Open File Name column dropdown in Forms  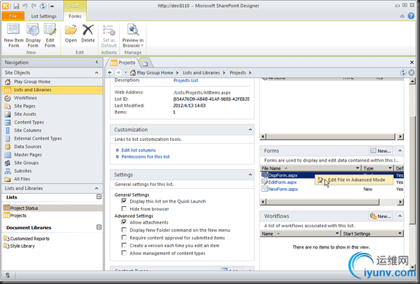357,168
